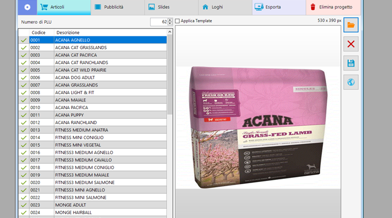Image resolution: width=392 pixels, height=218 pixels.
Task: Click code cell 0018
Action: pyautogui.click(x=42, y=167)
